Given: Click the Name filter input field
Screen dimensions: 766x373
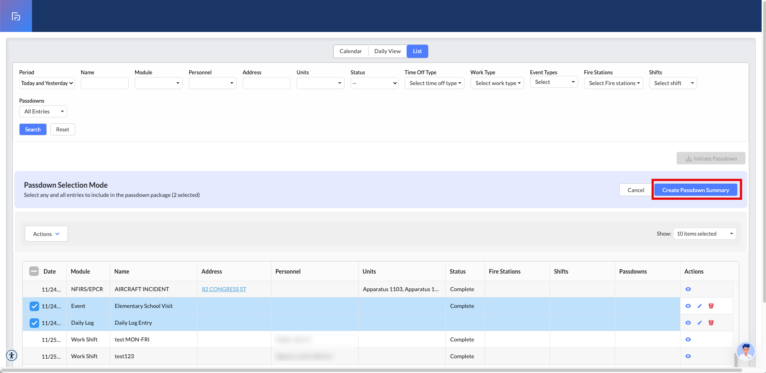Looking at the screenshot, I should [x=104, y=83].
